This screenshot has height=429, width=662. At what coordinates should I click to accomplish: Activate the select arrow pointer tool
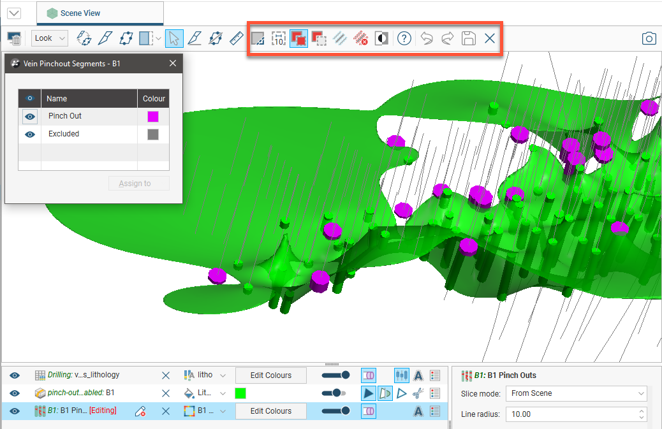click(174, 38)
